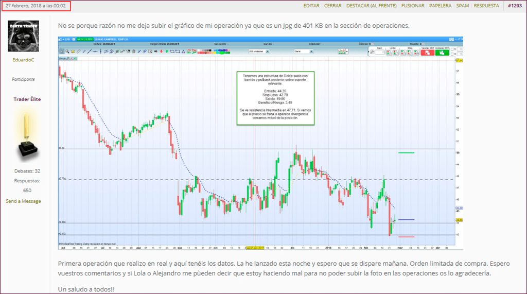Click the Trader Élite trophy badge
527x294 pixels.
(x=26, y=135)
